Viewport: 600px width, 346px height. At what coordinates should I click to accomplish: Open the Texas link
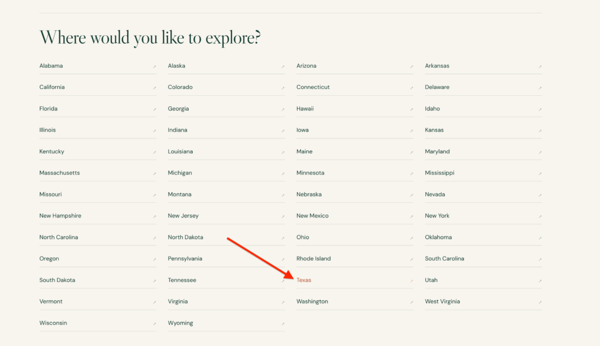pos(304,280)
